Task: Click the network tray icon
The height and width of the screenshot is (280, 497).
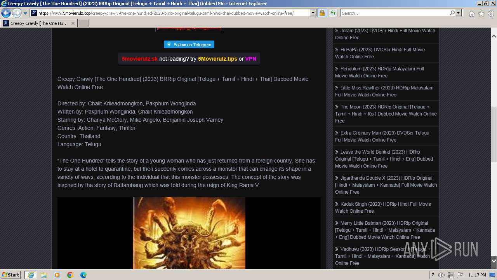Action: (x=451, y=275)
